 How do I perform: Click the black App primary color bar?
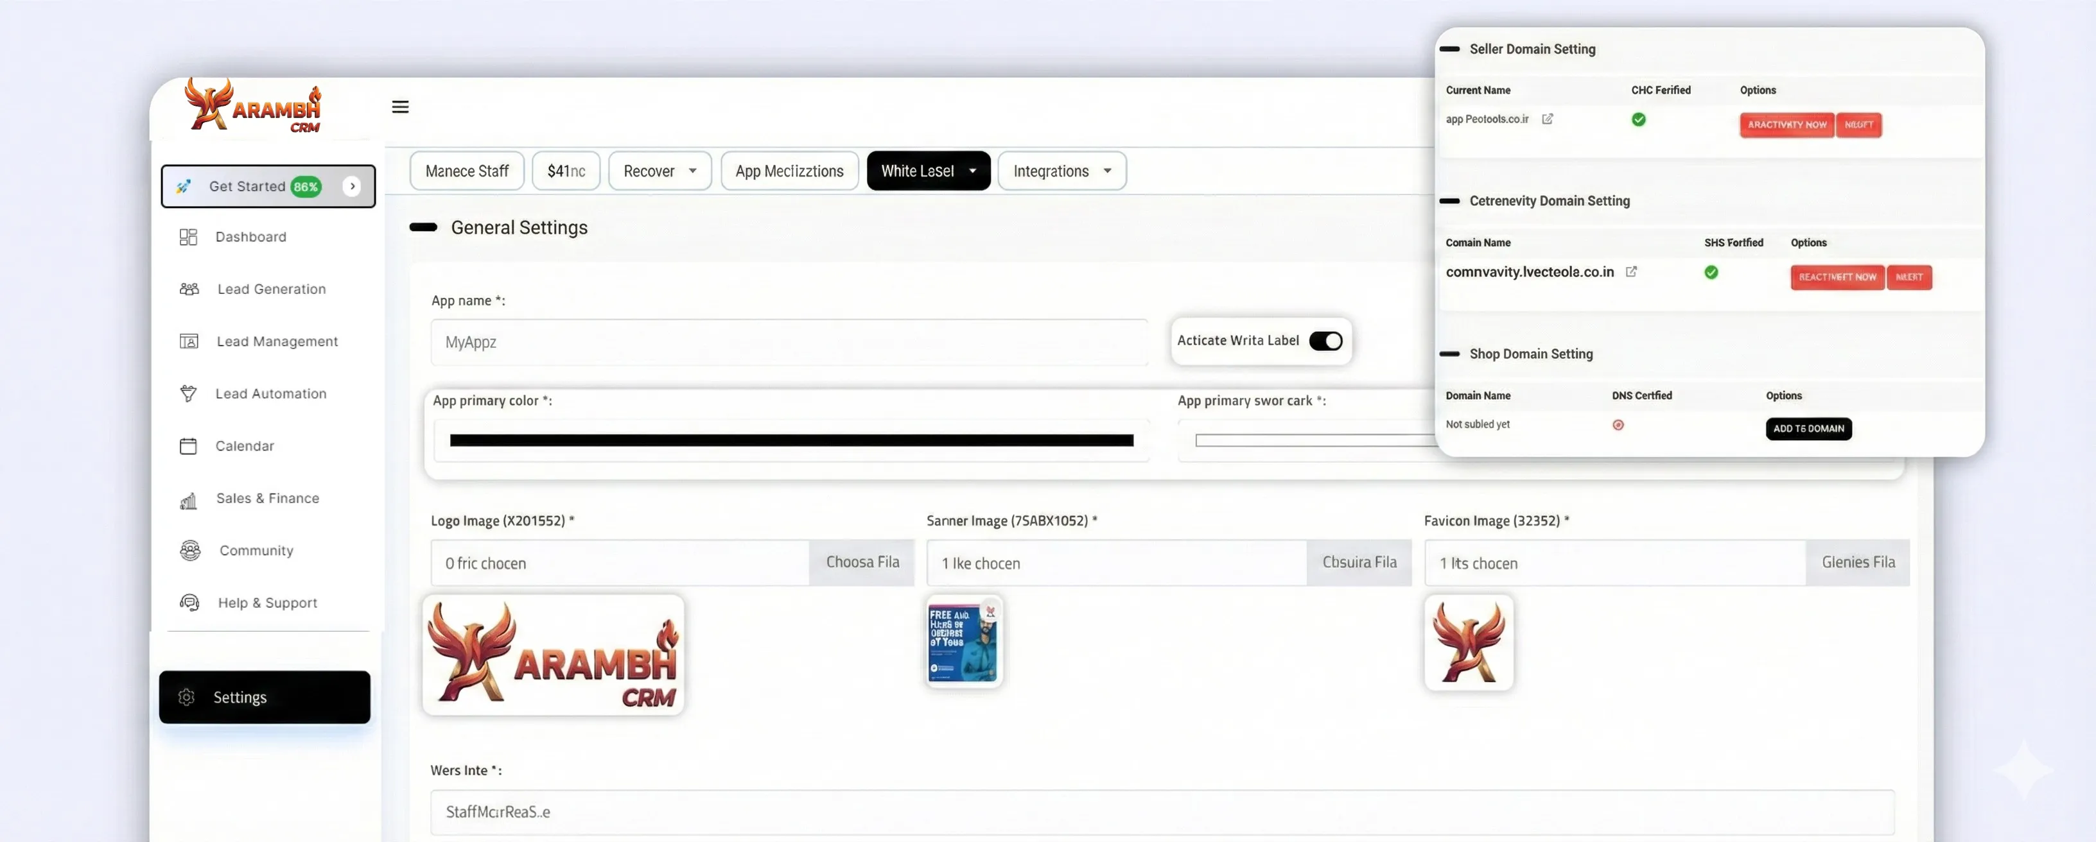(x=791, y=440)
